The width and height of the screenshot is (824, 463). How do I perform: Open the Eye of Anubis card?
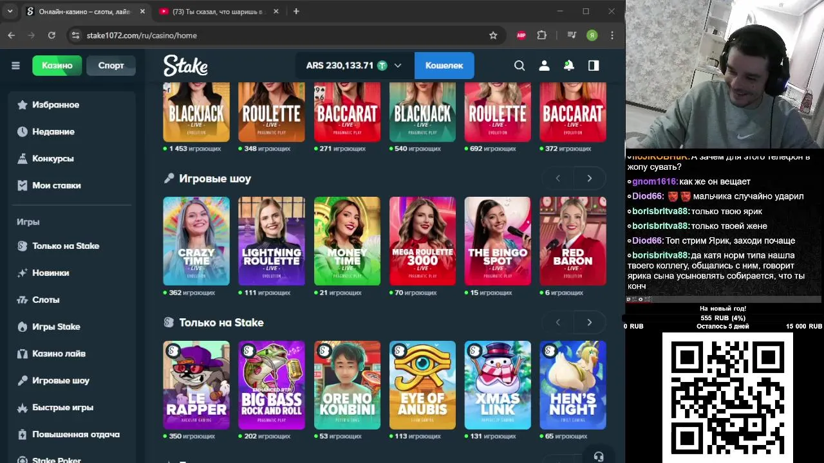422,385
